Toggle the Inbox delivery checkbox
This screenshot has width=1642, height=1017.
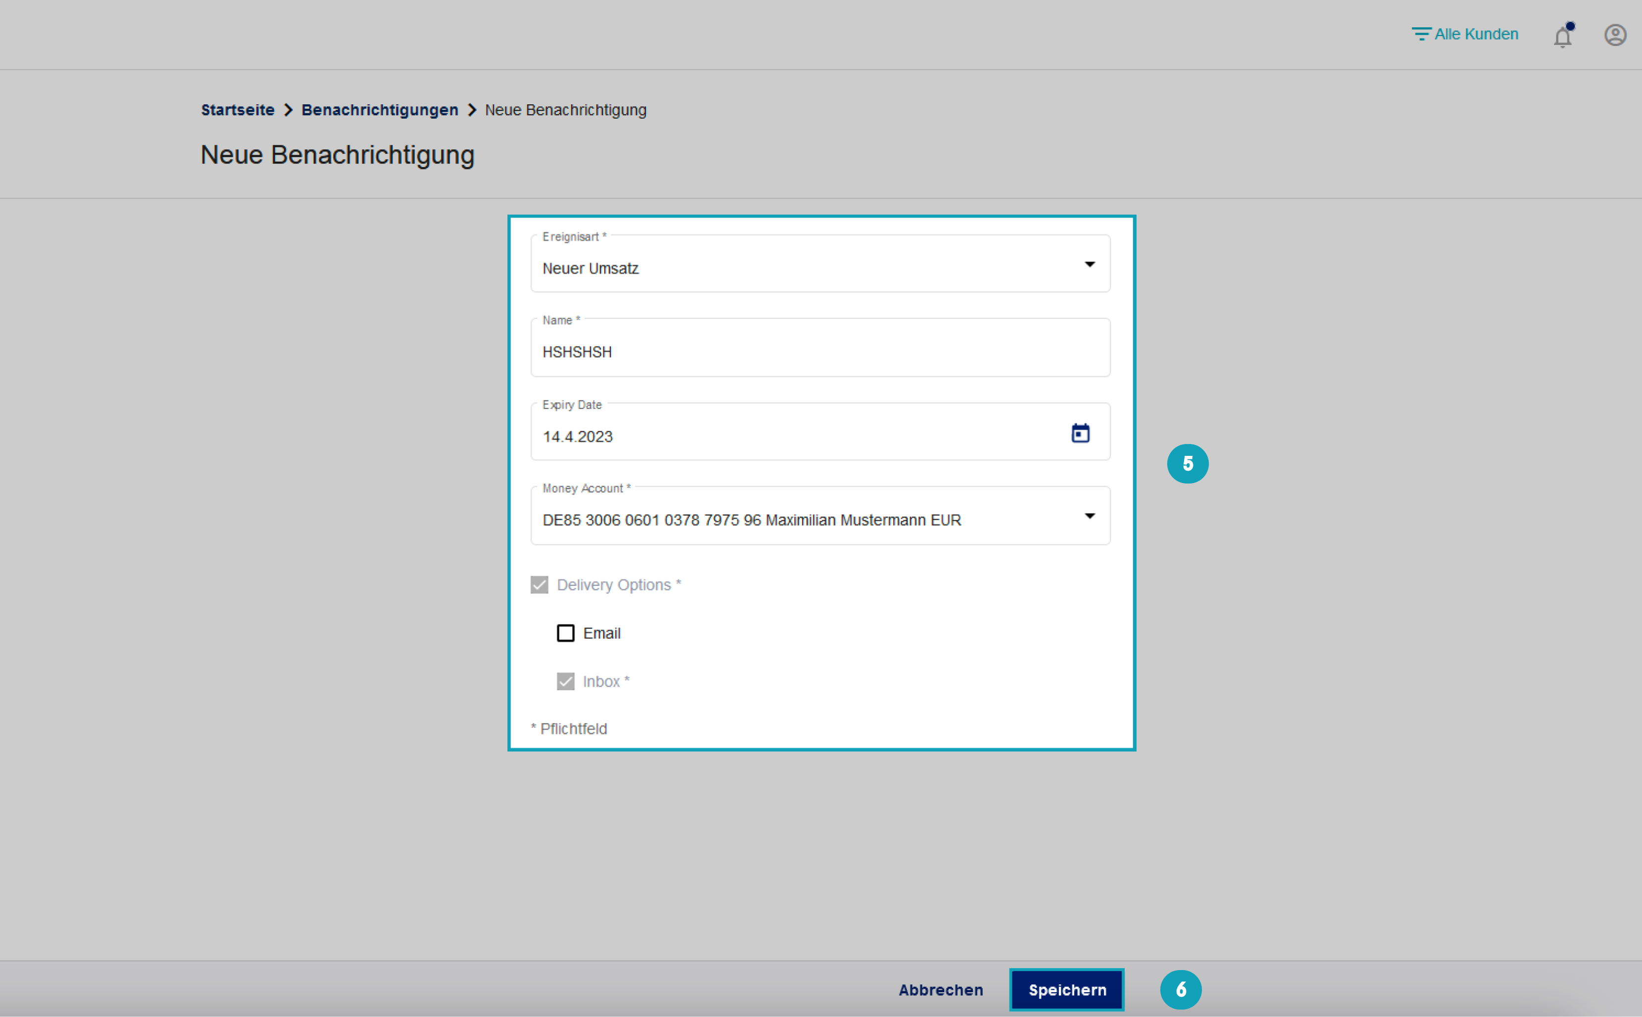click(x=566, y=681)
